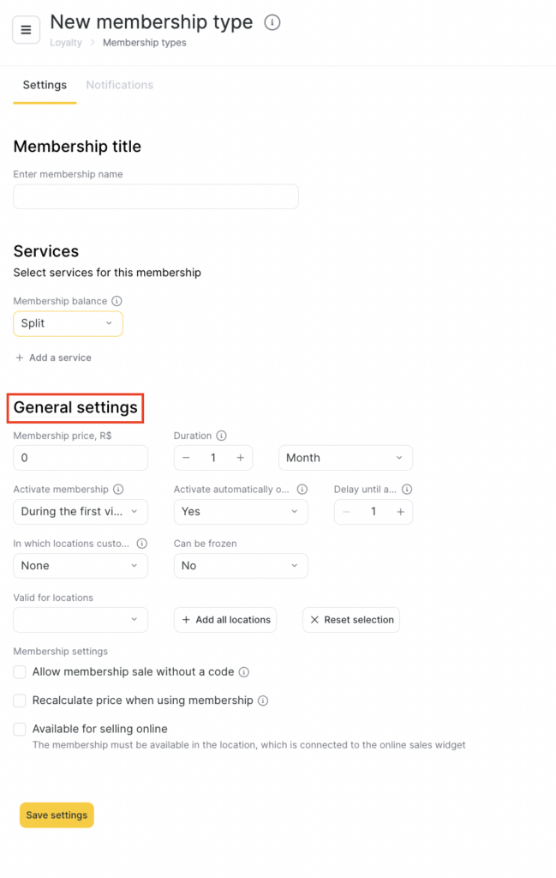Enable Allow membership sale without a code

tap(20, 672)
